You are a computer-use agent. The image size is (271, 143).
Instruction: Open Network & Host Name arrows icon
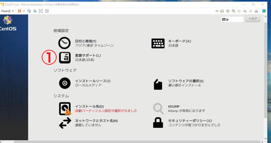click(x=65, y=123)
